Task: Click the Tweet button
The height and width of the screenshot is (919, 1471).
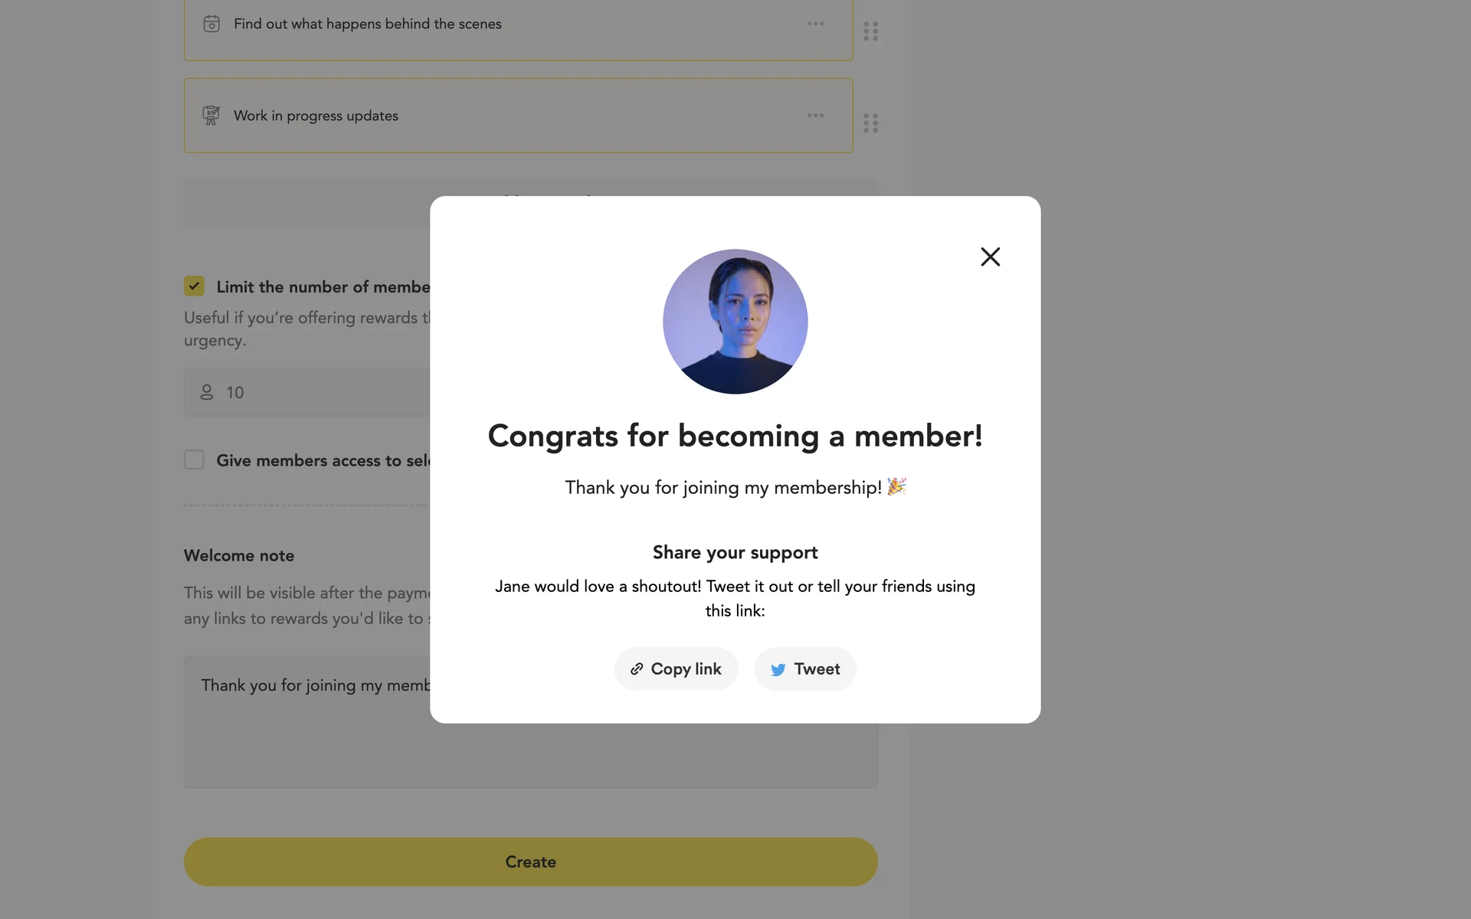Action: [804, 669]
